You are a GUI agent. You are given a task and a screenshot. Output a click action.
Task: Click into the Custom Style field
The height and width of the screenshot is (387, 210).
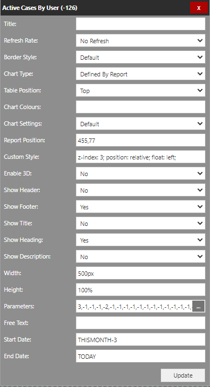click(x=140, y=157)
